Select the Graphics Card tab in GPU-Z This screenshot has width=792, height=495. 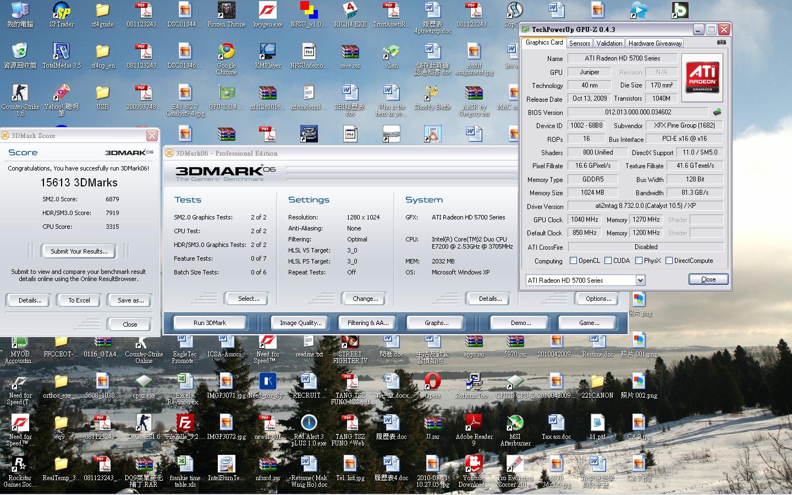544,42
